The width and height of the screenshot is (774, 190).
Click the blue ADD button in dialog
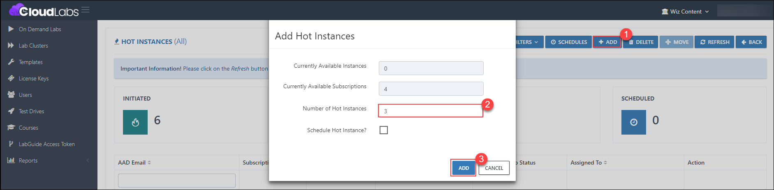(463, 168)
